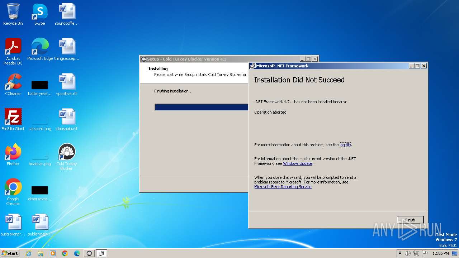Open Microsoft Error Reporting Service link
This screenshot has width=459, height=258.
[x=283, y=187]
